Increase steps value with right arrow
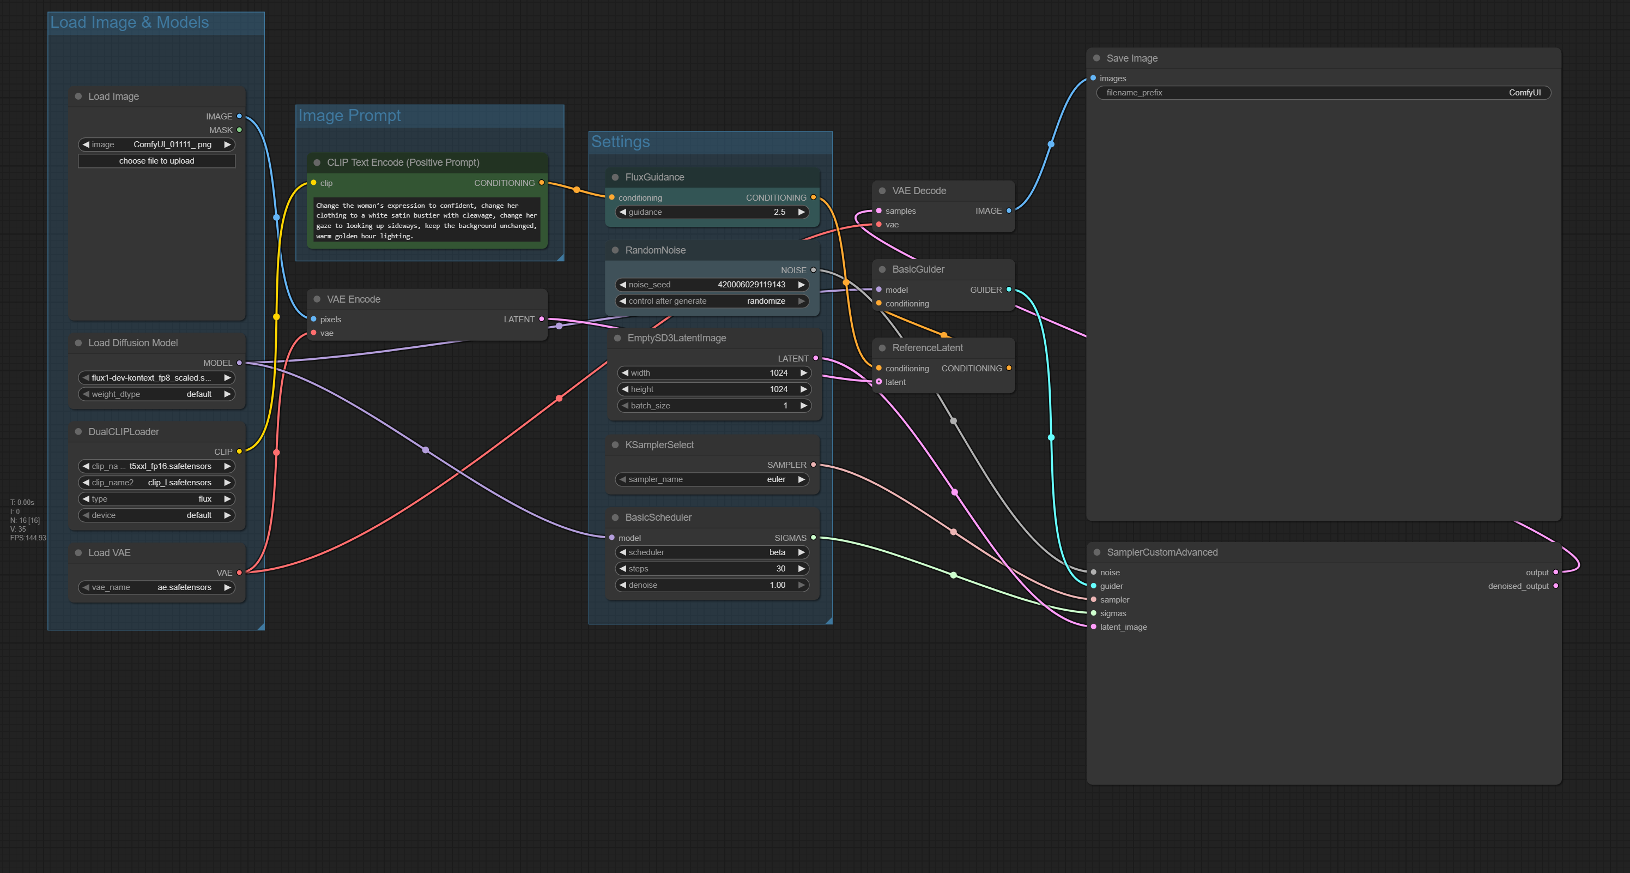This screenshot has width=1630, height=873. pos(802,569)
